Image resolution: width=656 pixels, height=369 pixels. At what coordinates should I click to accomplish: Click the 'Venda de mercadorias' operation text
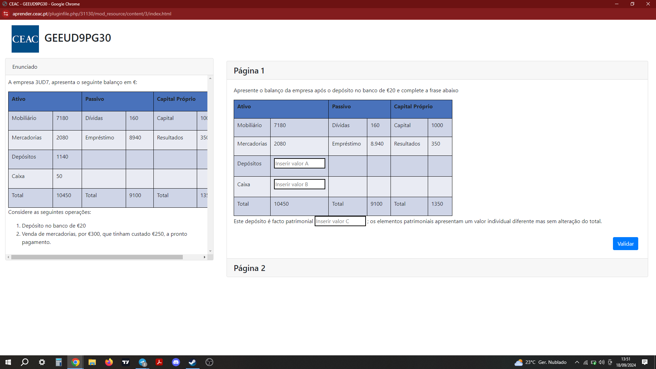(104, 238)
